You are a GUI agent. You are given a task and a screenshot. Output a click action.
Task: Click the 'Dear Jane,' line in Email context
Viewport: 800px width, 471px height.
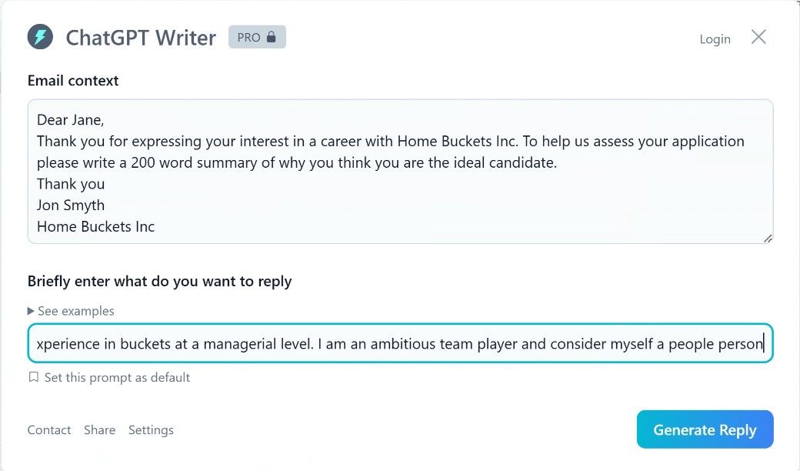(70, 120)
